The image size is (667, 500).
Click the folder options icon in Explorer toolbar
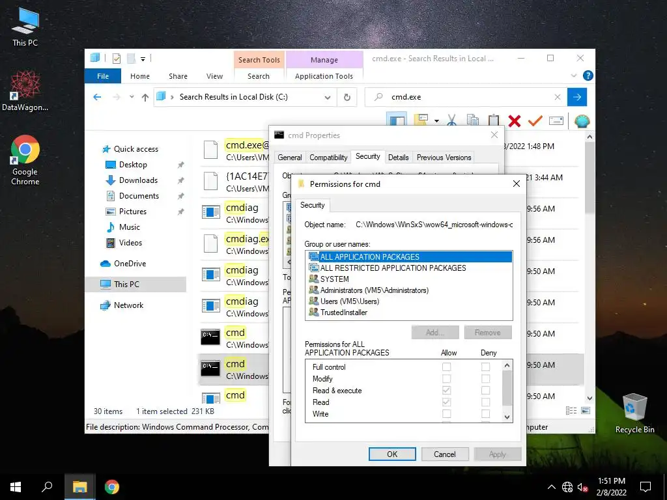tap(421, 120)
